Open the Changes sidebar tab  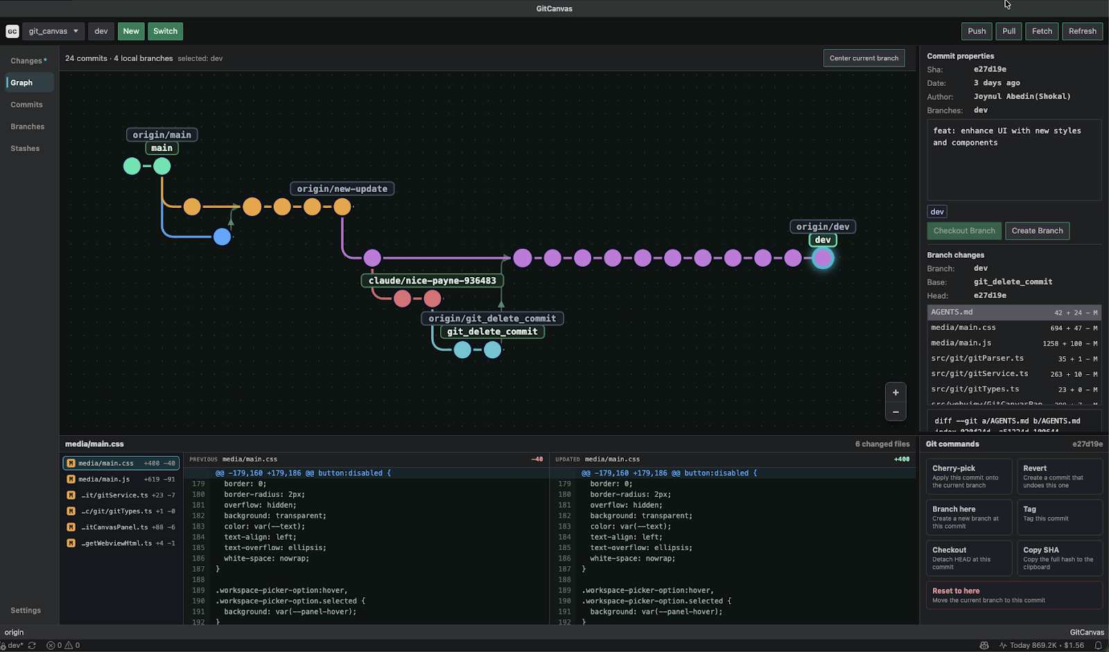28,61
